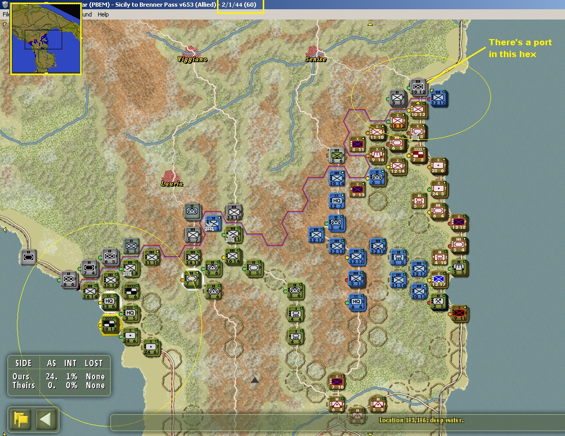The width and height of the screenshot is (565, 436).
Task: Select the blue 6-5 artillery battalion
Action: (377, 178)
